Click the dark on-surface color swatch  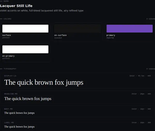coord(78,29)
